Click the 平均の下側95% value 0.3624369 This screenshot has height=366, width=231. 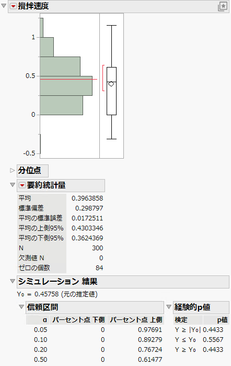(x=87, y=238)
